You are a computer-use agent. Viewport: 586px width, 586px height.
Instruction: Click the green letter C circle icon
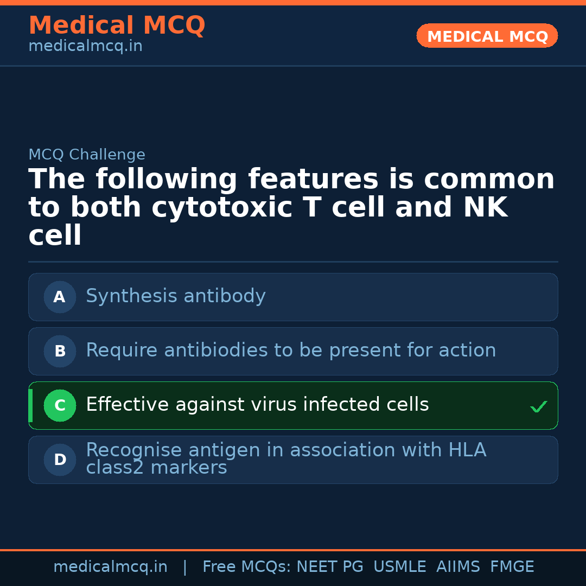60,405
